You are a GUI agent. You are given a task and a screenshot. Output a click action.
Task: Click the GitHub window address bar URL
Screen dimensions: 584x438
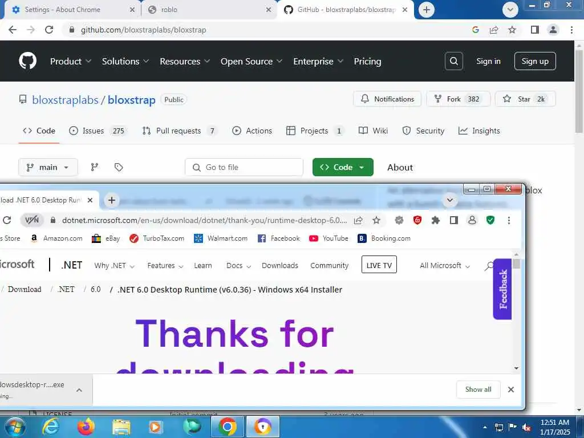[143, 30]
